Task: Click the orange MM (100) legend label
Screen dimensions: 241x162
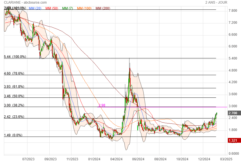Action: 84,8
